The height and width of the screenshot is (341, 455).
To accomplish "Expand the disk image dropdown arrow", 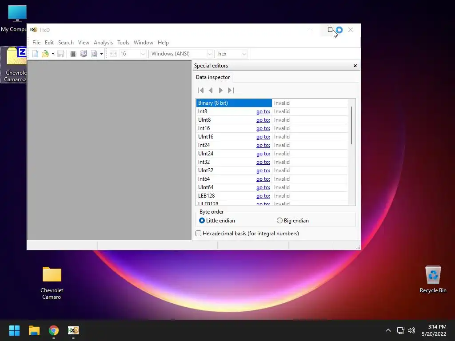I will (x=101, y=54).
